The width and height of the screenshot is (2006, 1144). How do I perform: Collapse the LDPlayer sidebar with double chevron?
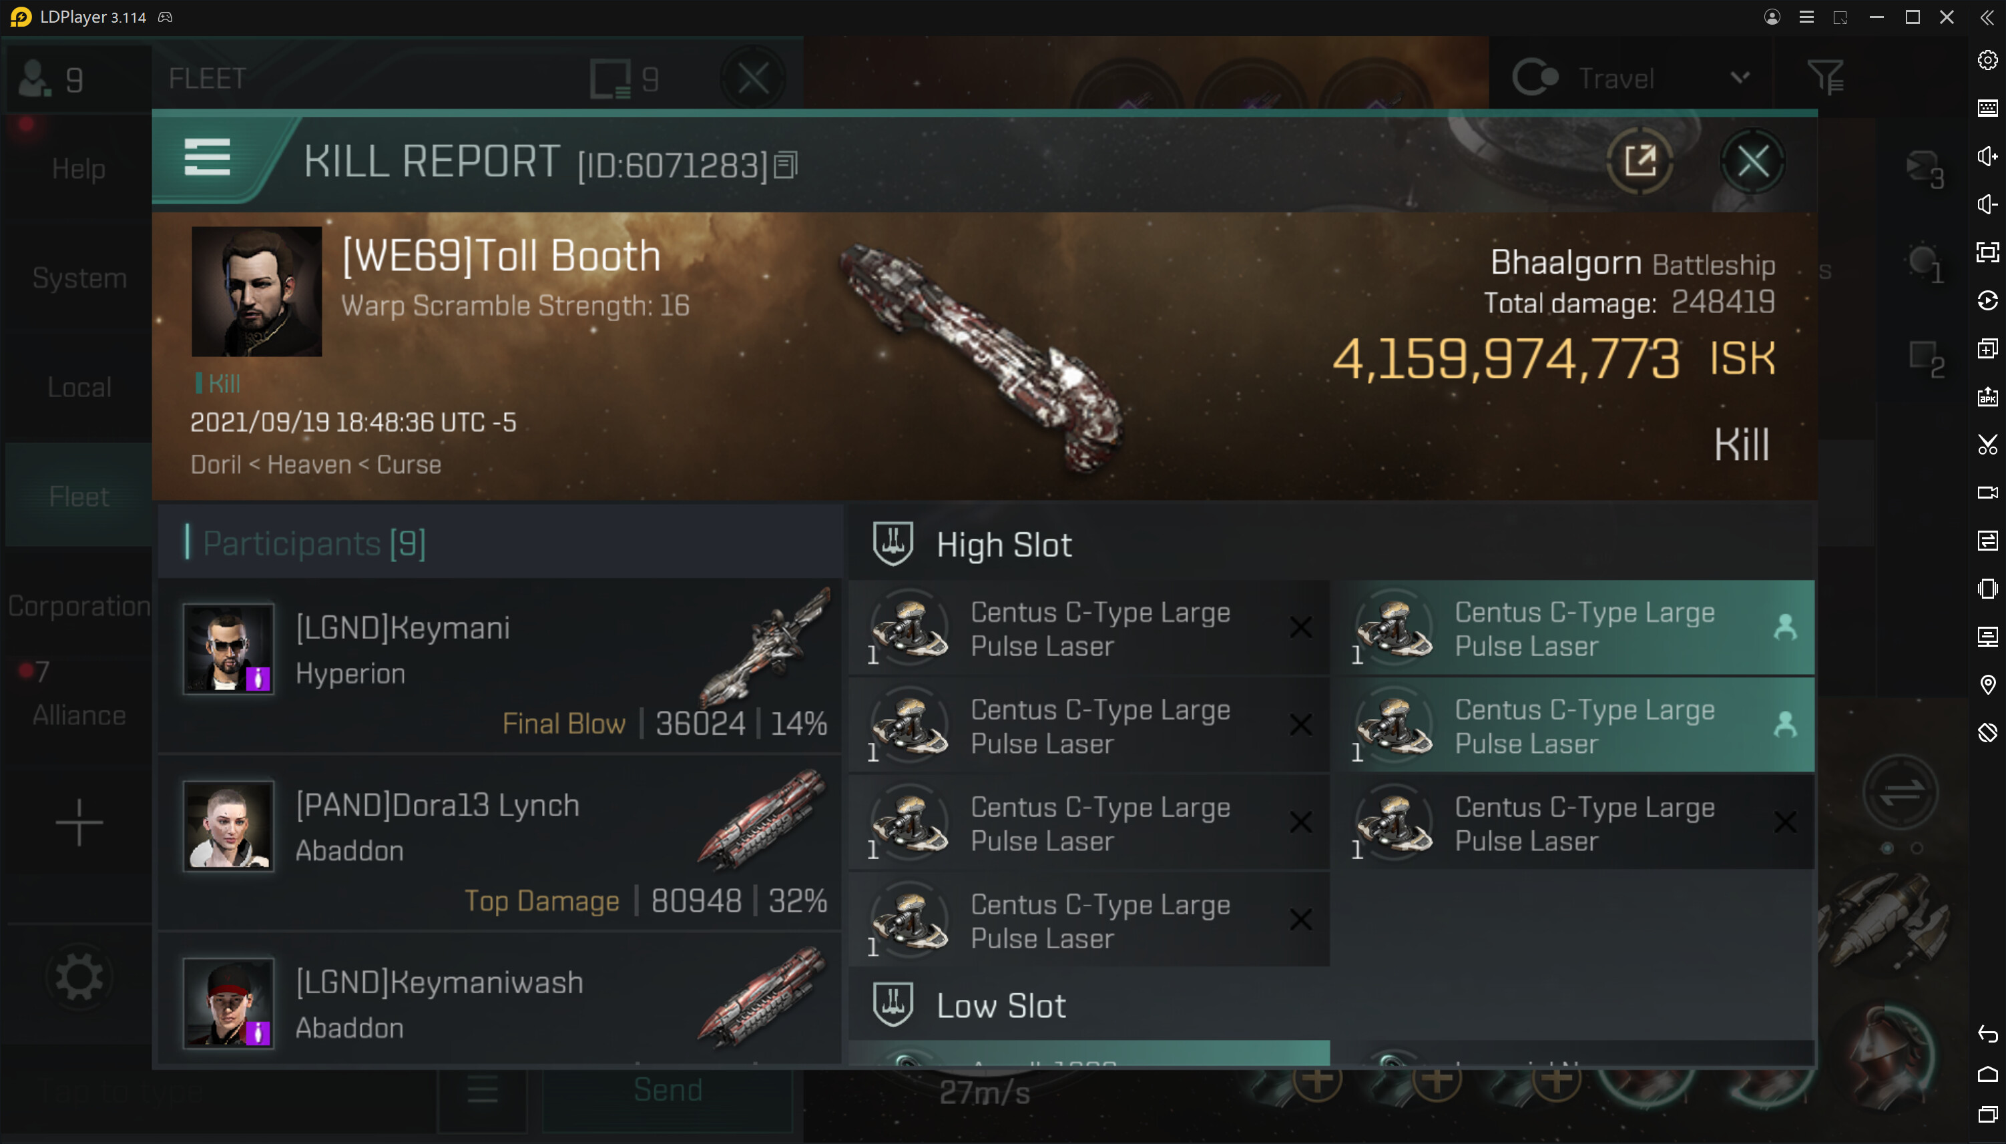tap(1987, 17)
